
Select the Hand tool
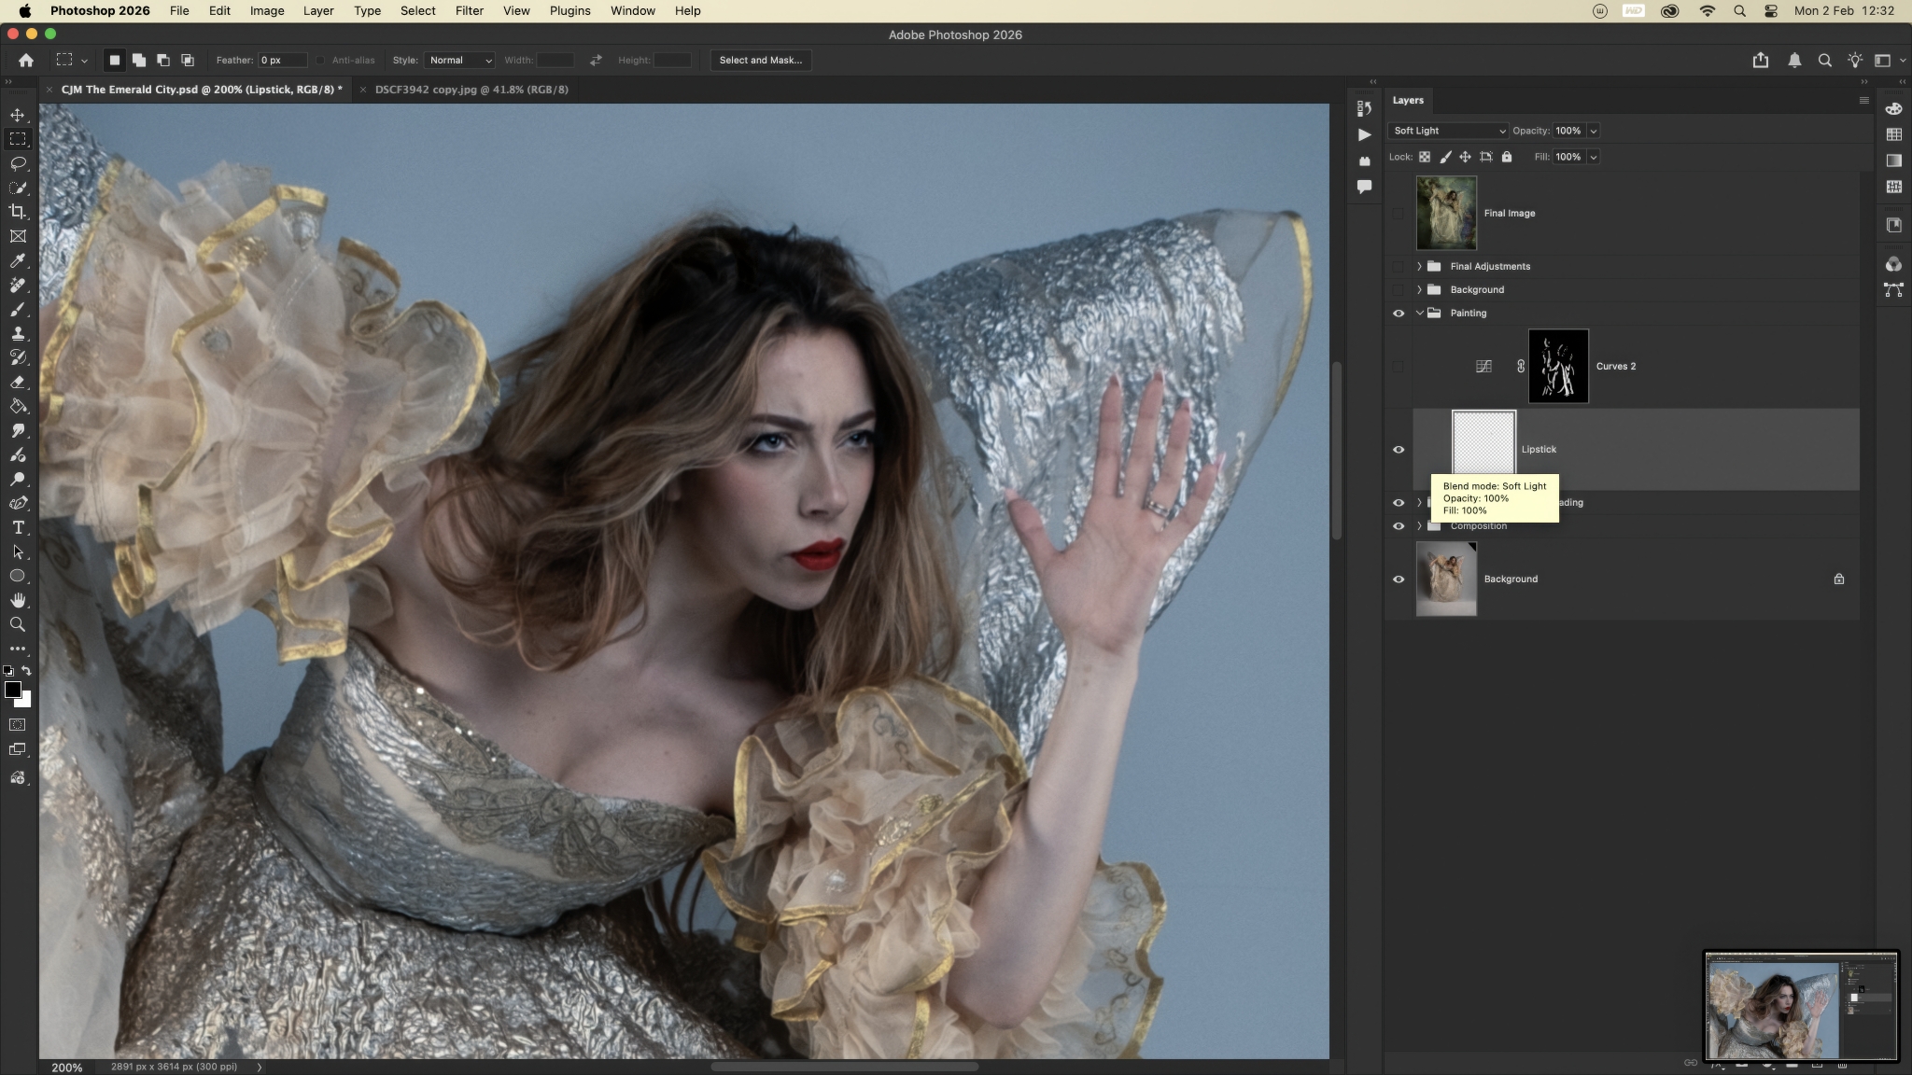tap(18, 600)
